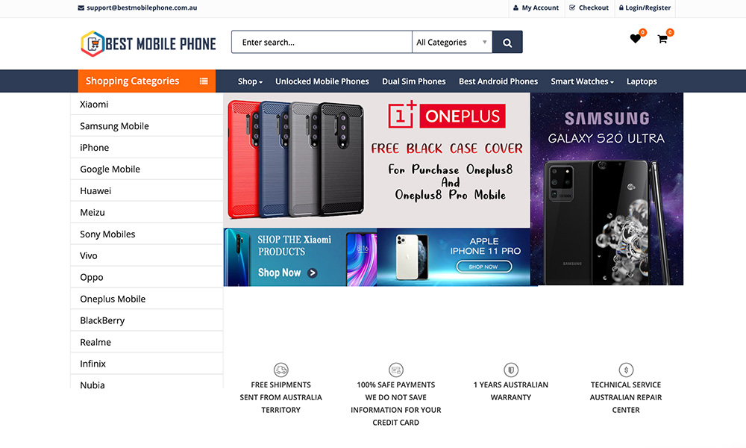Open the Samsung Galaxy S20 Ultra banner
Viewport: 746px width, 448px height.
point(606,189)
